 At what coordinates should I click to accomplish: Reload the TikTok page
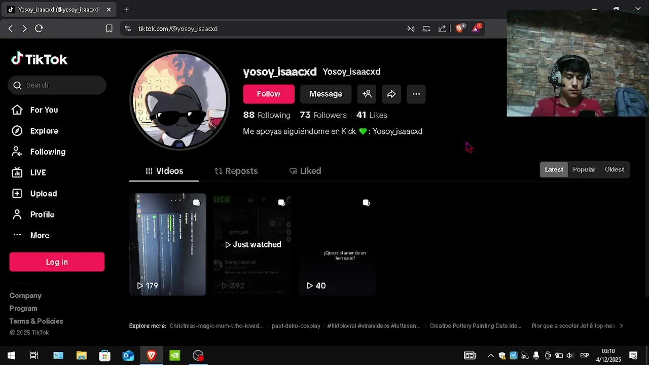point(39,29)
